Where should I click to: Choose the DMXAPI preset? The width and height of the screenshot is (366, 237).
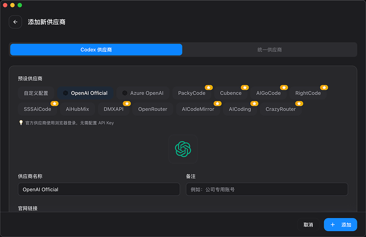[114, 109]
